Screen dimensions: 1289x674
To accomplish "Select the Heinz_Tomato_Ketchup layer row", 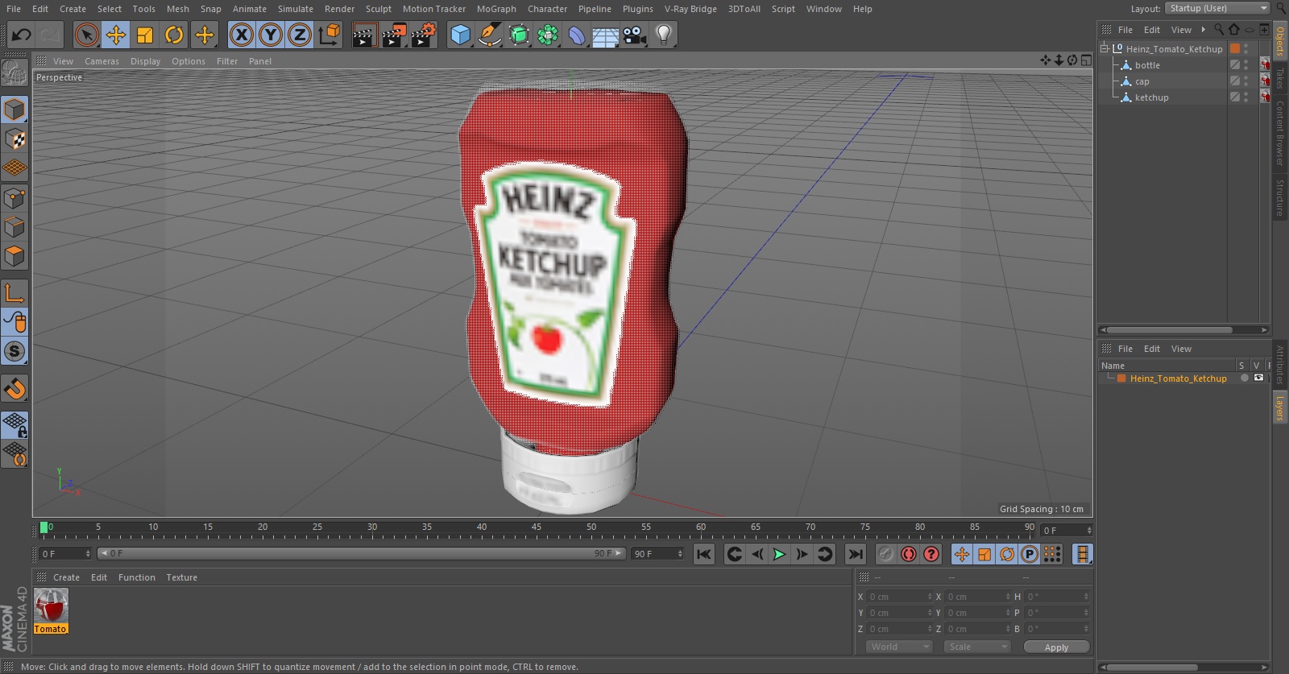I will pos(1179,378).
